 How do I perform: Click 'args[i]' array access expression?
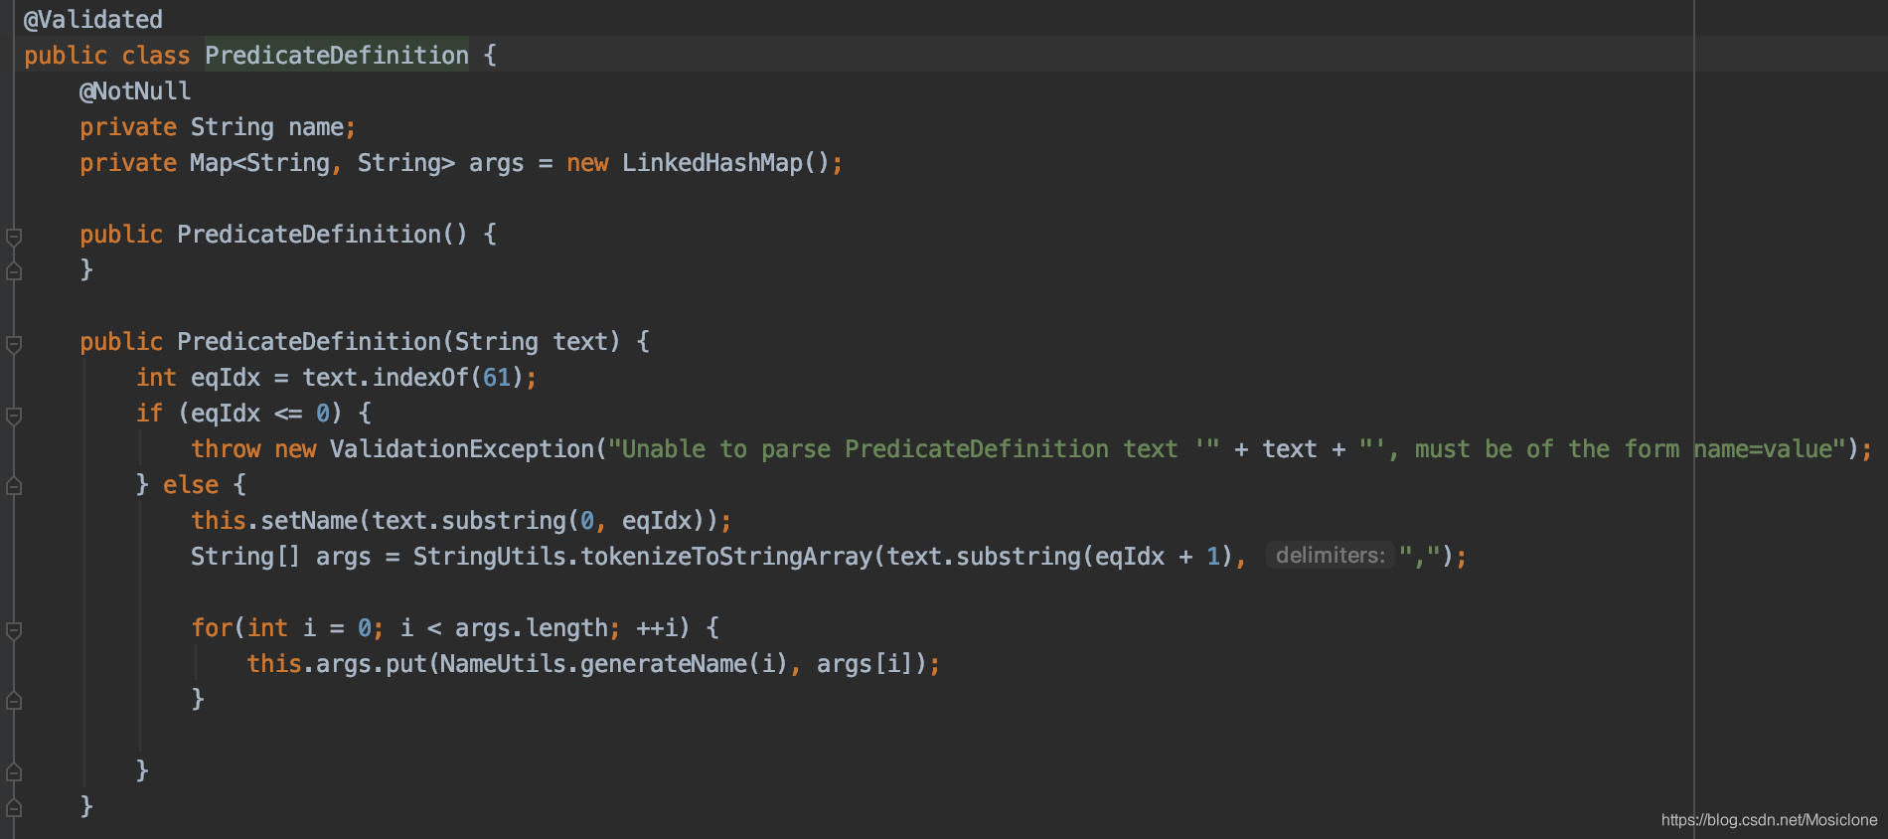[865, 664]
